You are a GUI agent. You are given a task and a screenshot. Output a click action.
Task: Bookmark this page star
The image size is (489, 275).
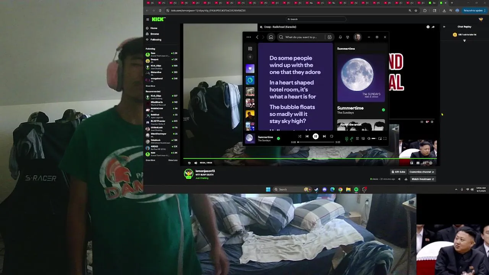pos(416,11)
